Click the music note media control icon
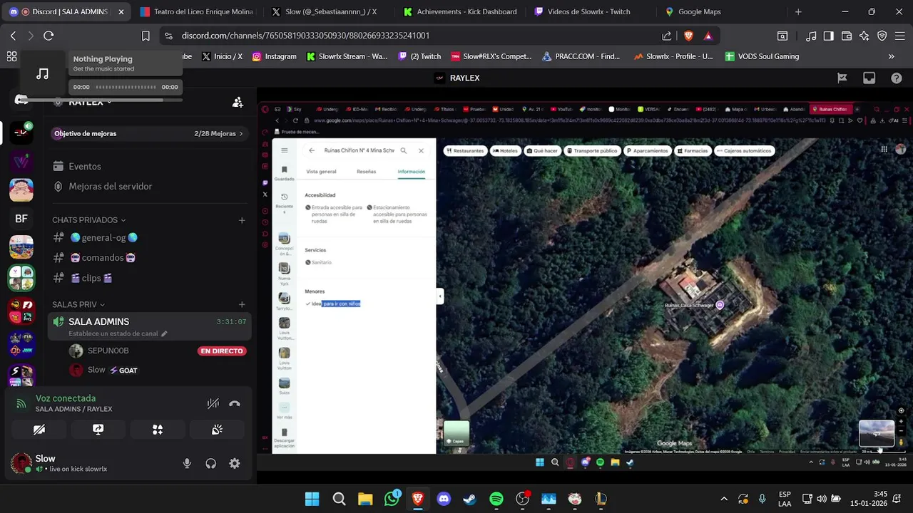The height and width of the screenshot is (513, 913). 43,74
